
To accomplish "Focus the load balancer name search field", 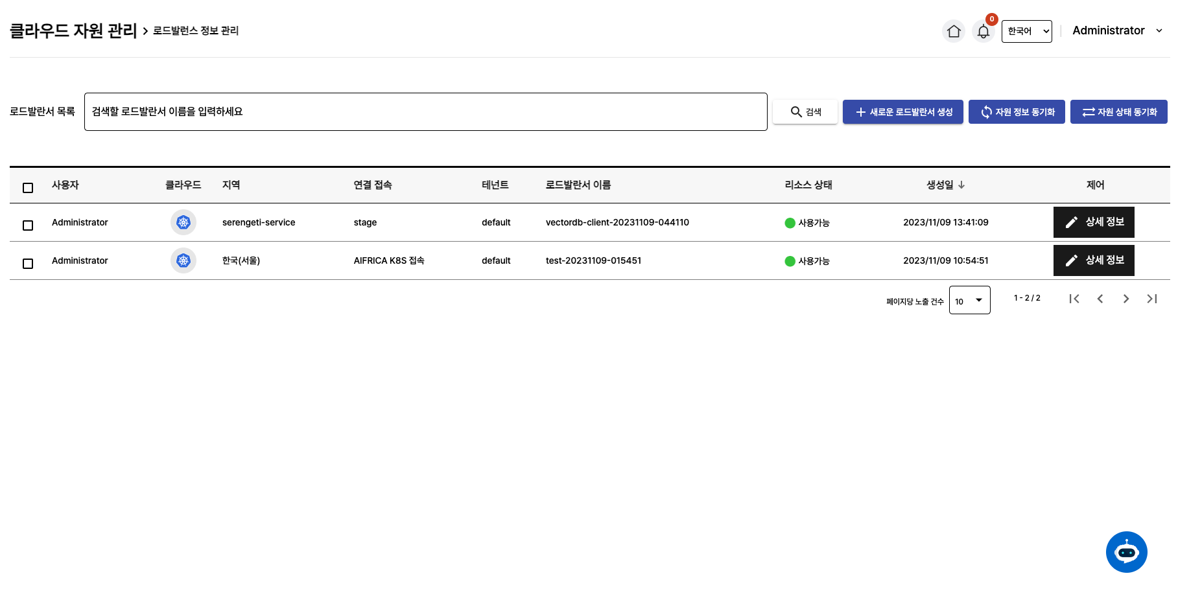I will click(x=425, y=111).
